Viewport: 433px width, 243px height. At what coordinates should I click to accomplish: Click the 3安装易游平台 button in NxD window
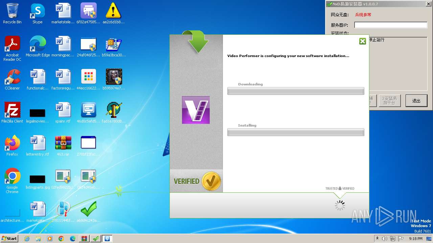click(x=389, y=101)
